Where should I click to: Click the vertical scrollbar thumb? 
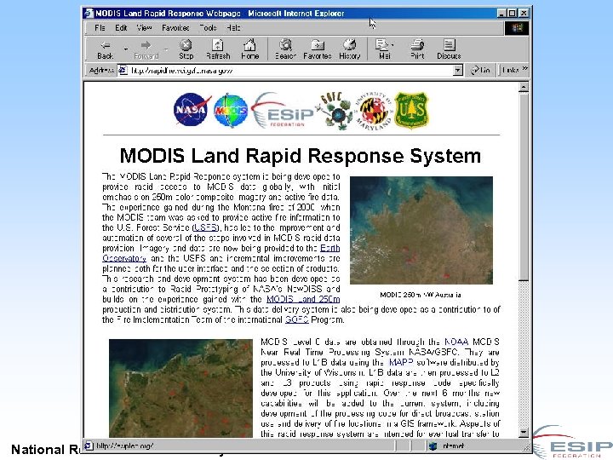(524, 187)
